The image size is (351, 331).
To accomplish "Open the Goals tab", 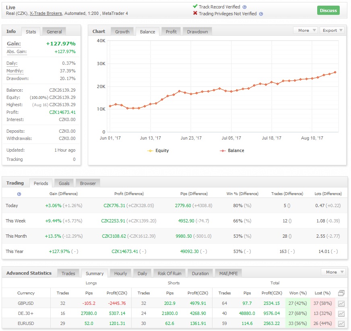I will point(64,183).
